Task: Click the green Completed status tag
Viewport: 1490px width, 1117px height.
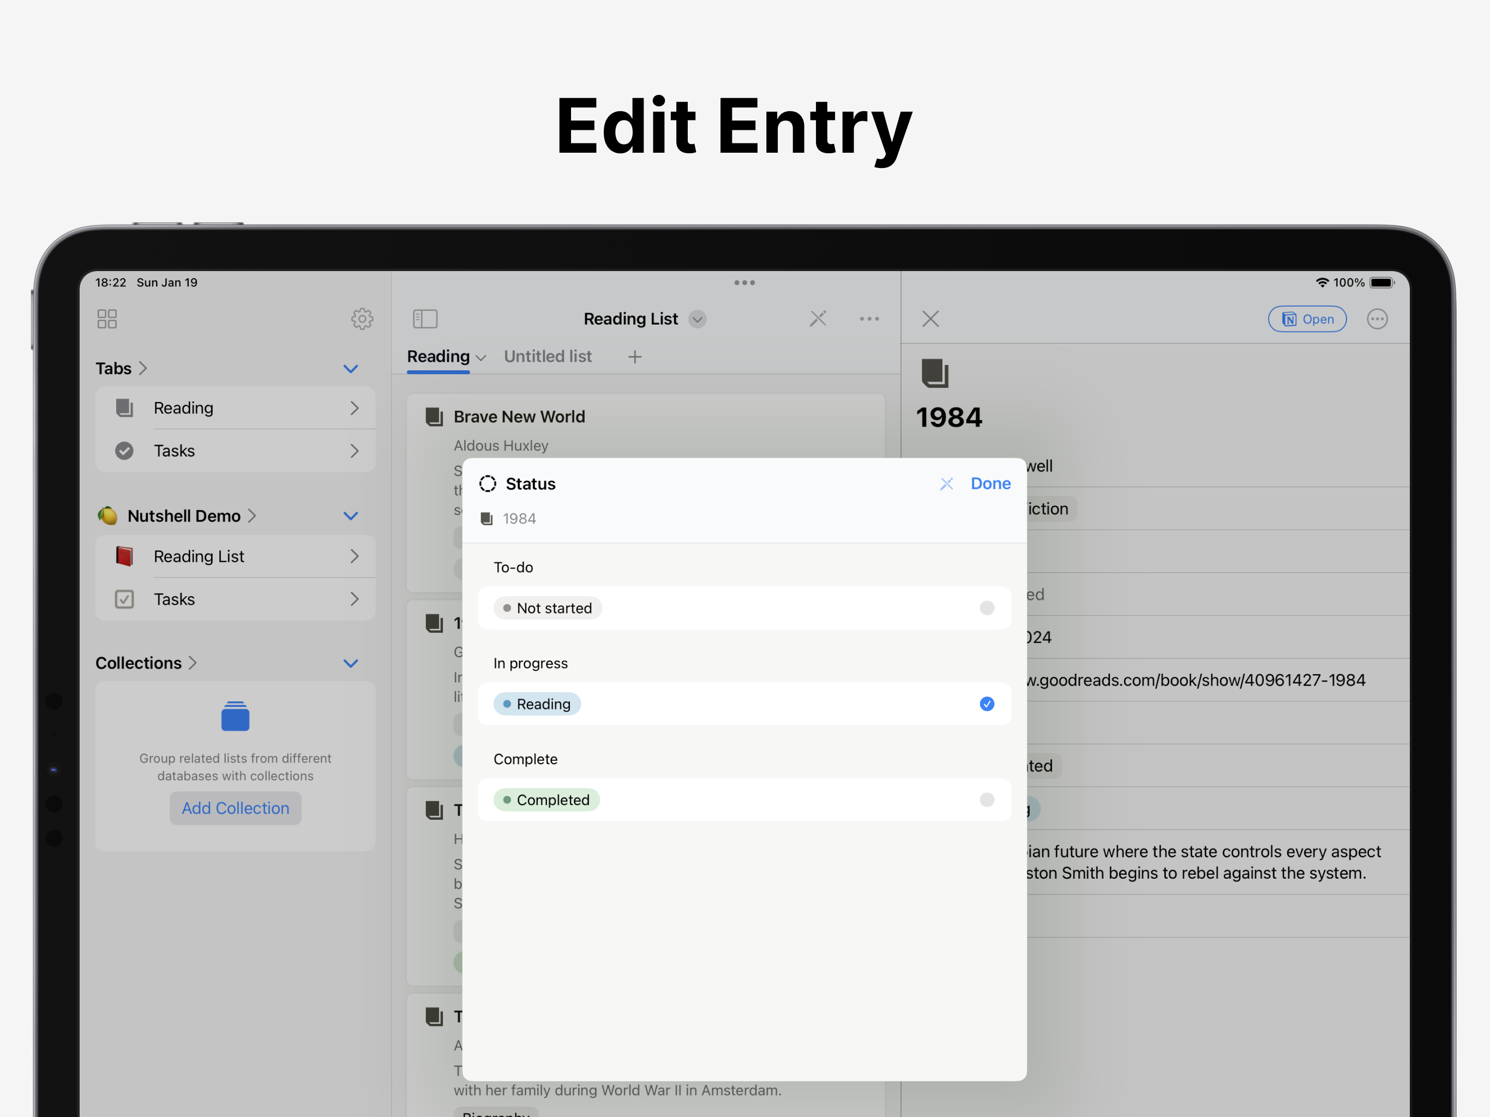Action: pos(546,800)
